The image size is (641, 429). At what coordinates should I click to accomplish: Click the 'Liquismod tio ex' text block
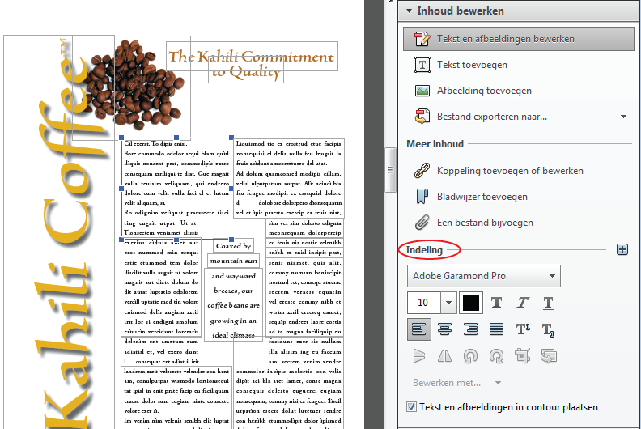tap(289, 178)
